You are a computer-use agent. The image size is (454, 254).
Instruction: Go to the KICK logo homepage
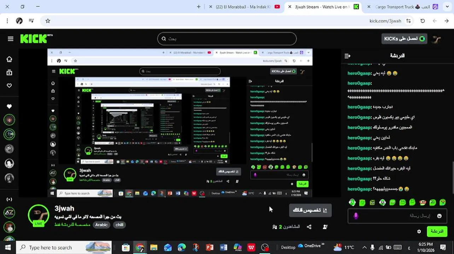36,38
